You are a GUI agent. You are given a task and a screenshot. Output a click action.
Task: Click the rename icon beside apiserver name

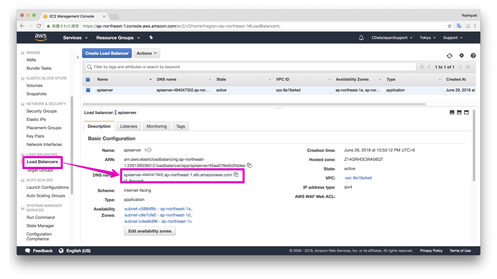[x=148, y=150]
